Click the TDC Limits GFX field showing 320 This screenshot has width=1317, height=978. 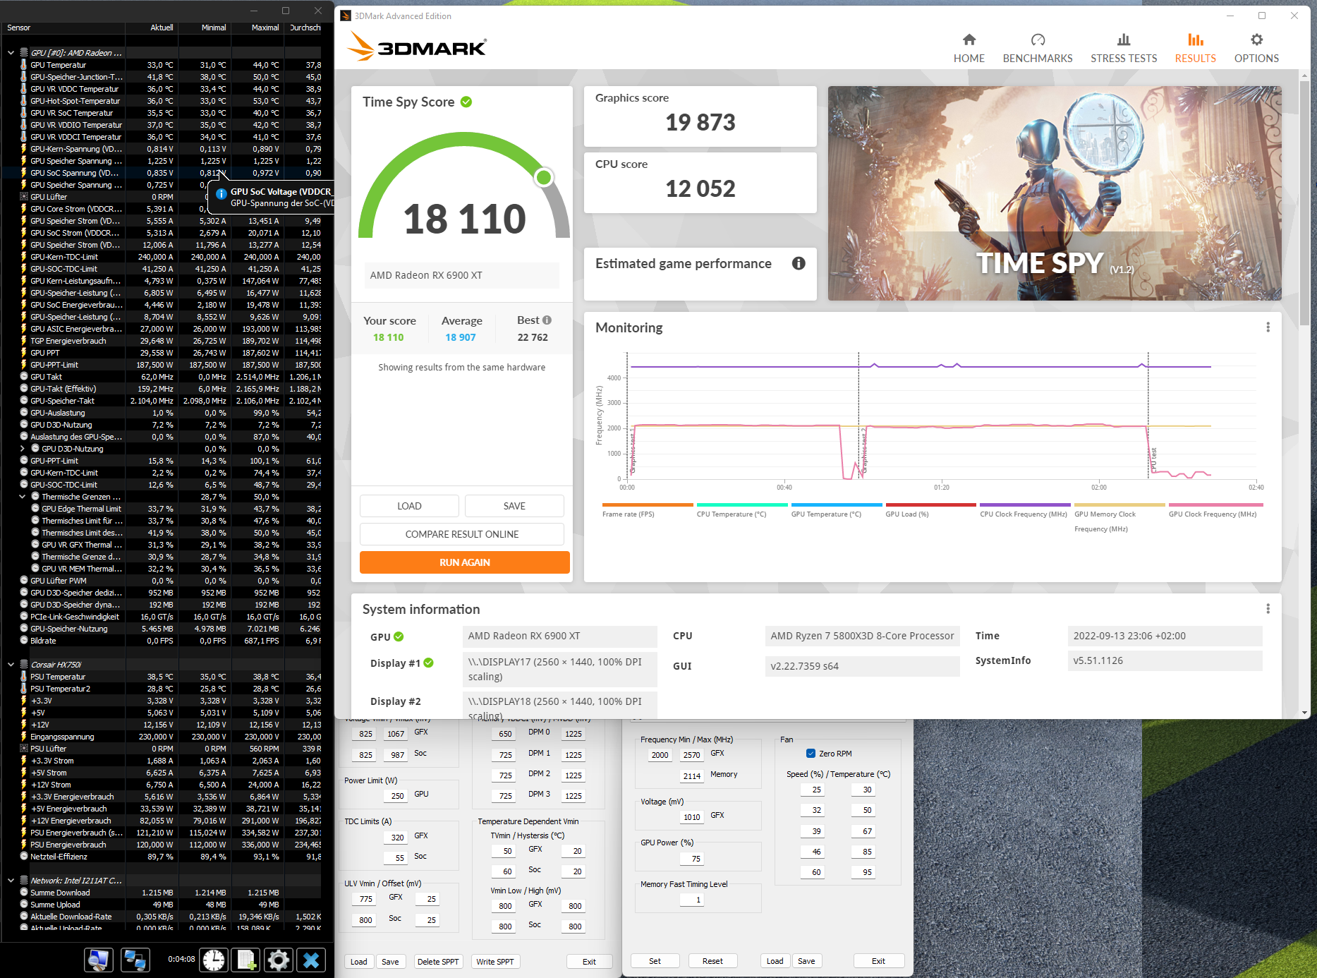[396, 837]
